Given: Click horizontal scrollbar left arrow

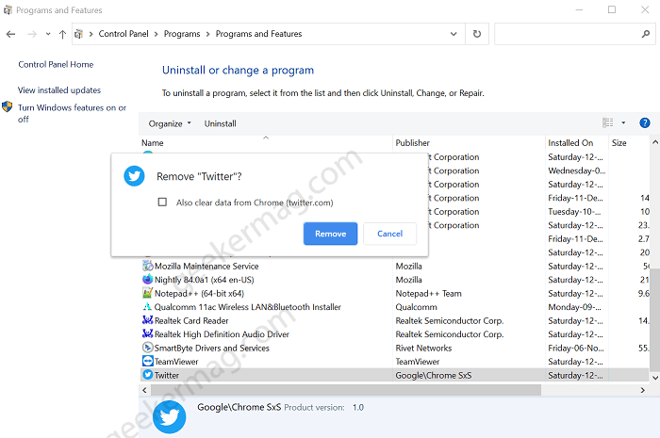Looking at the screenshot, I should click(144, 390).
